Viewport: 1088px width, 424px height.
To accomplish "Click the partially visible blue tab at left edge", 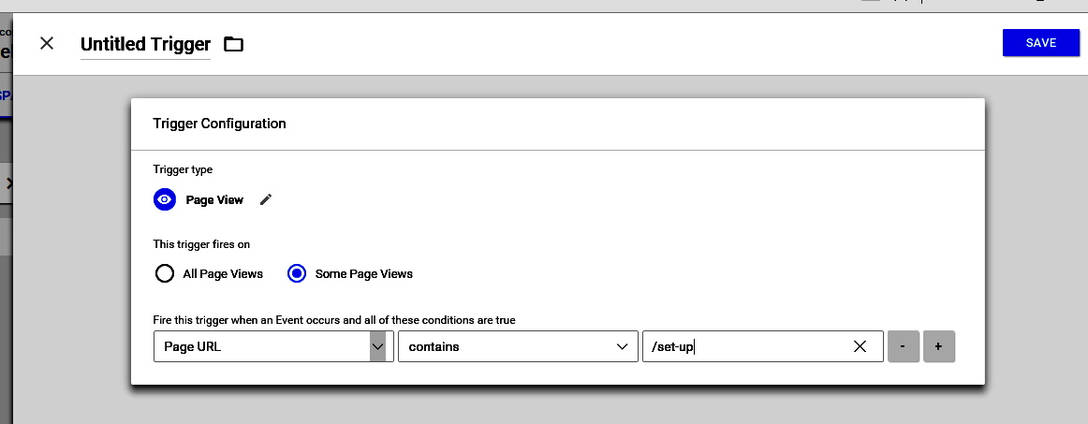I will [x=5, y=96].
